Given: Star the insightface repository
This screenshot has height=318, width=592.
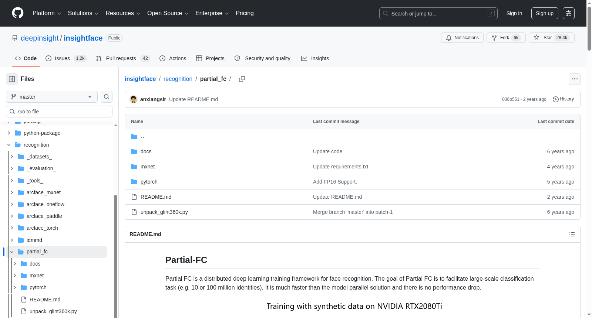Looking at the screenshot, I should [551, 38].
